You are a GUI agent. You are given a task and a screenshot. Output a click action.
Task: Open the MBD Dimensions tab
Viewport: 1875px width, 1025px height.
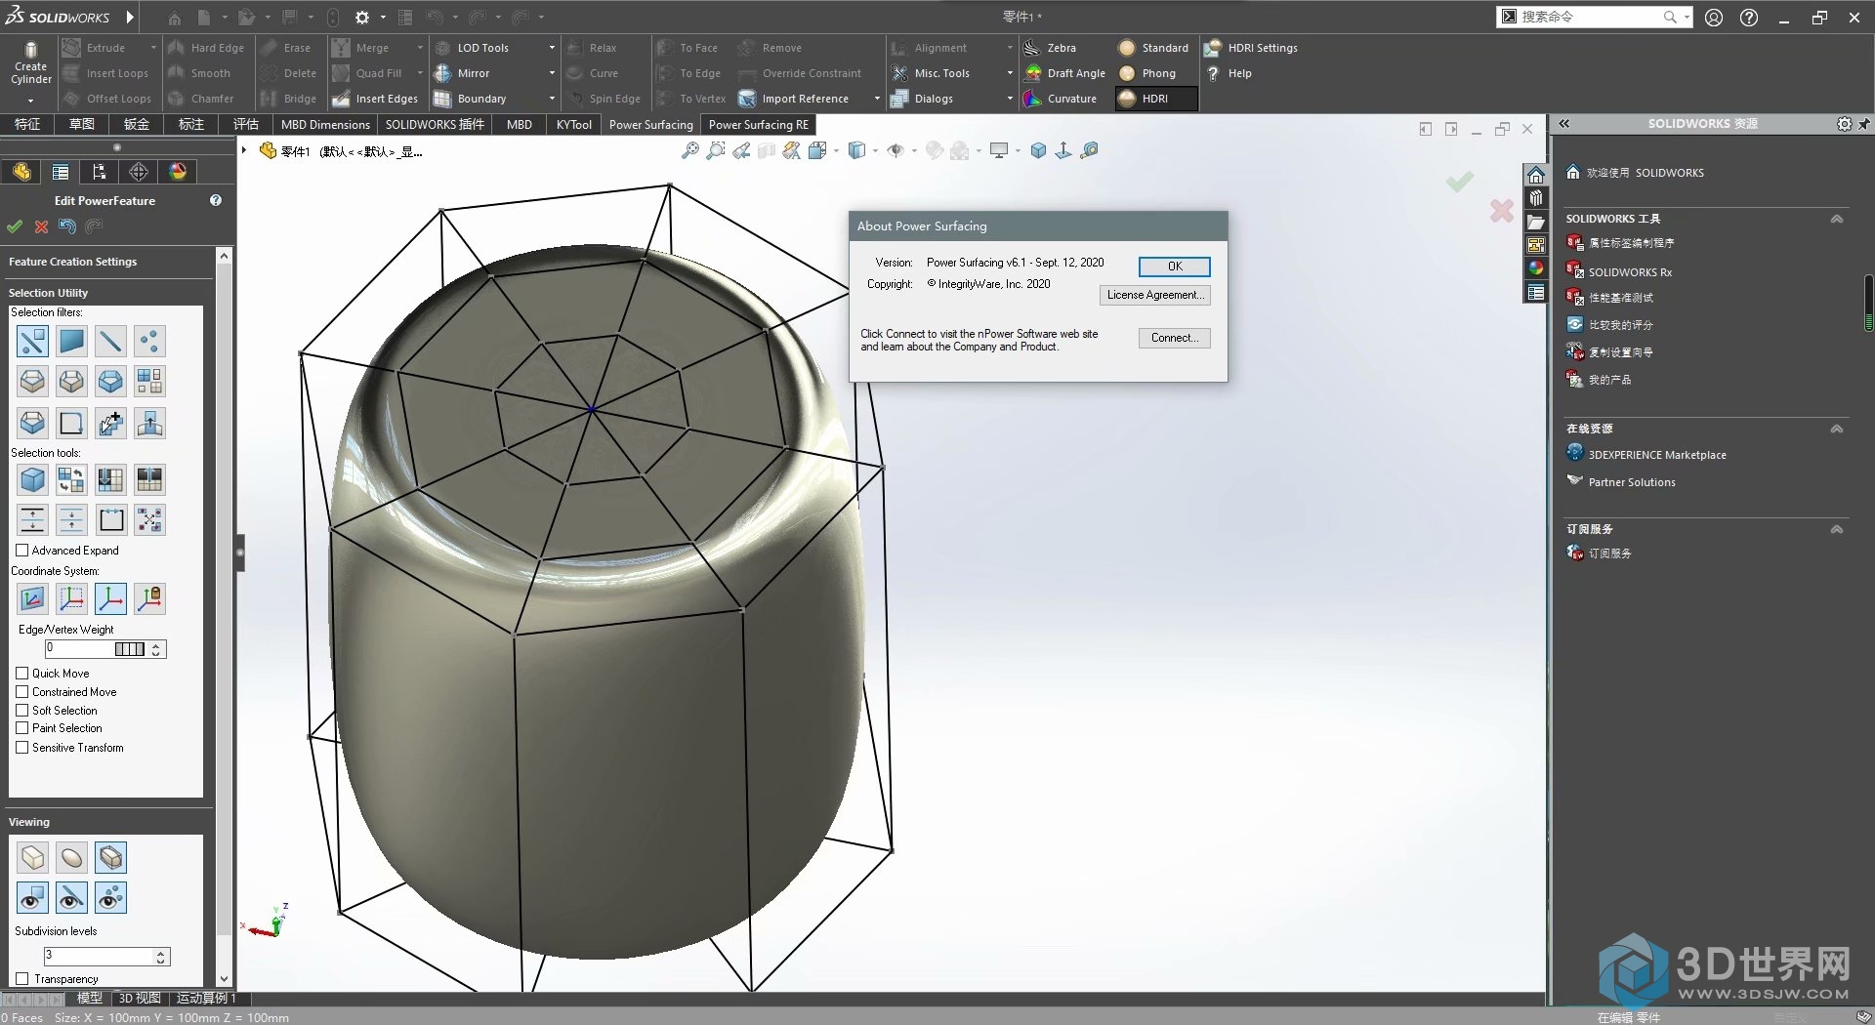pyautogui.click(x=325, y=125)
